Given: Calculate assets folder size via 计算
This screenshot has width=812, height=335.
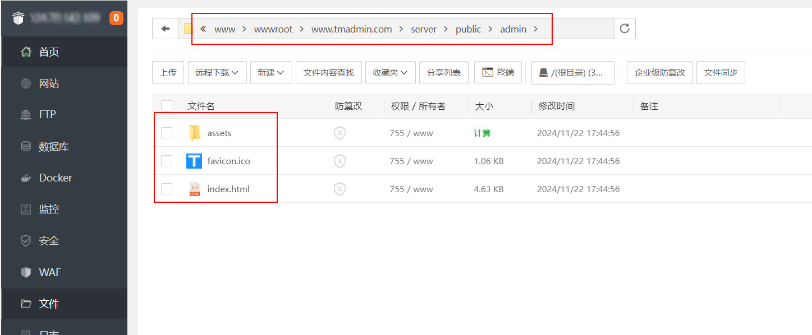Looking at the screenshot, I should (x=482, y=133).
